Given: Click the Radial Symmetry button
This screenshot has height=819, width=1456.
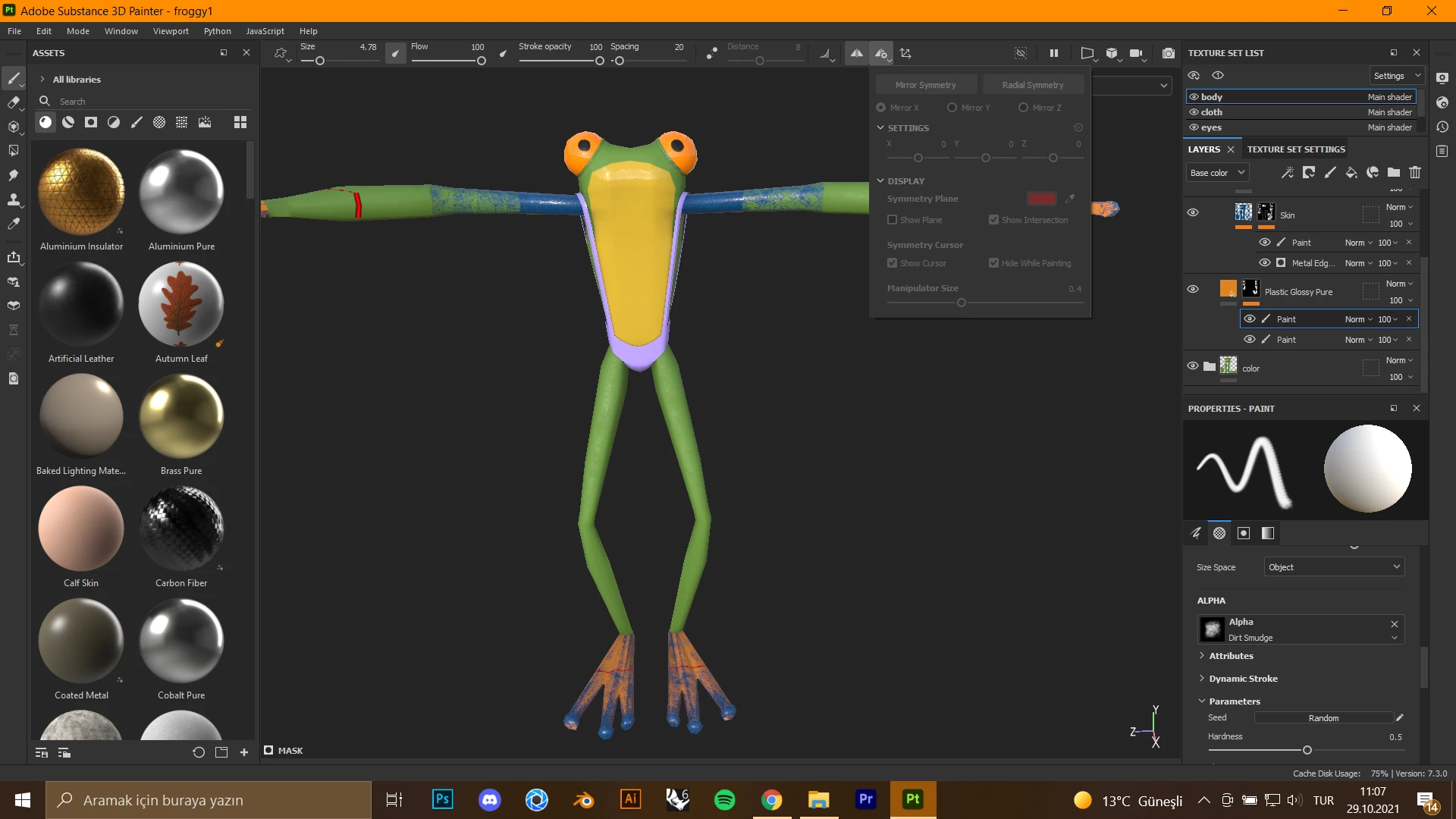Looking at the screenshot, I should pyautogui.click(x=1032, y=85).
